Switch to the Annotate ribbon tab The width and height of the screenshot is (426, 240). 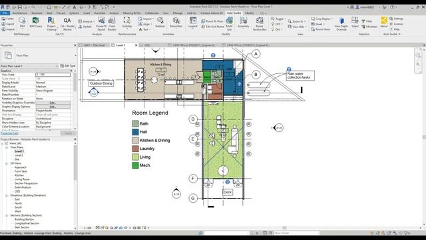[x=99, y=13]
